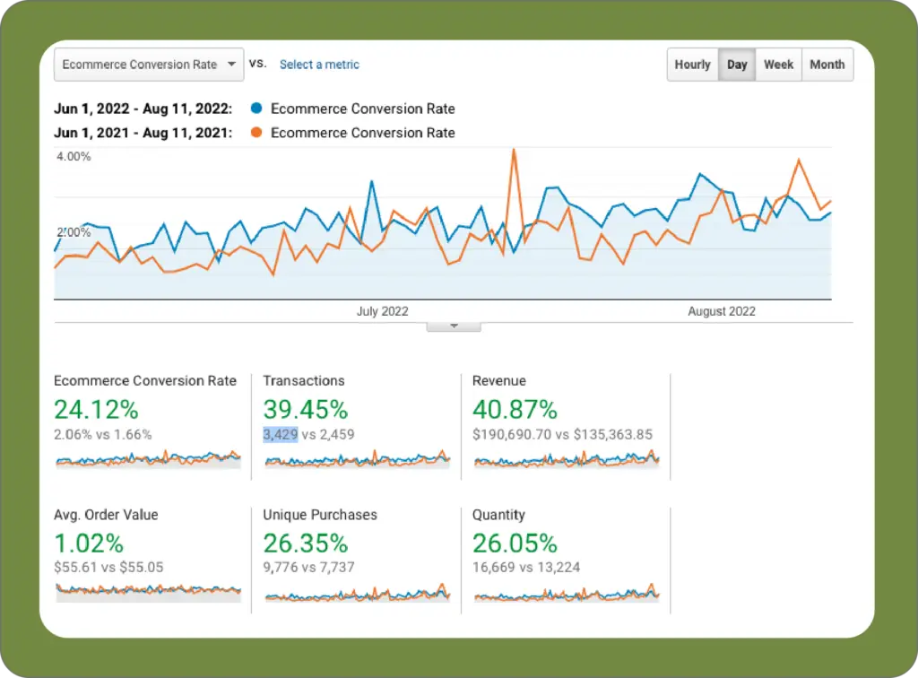Screen dimensions: 918x678
Task: Click the Quantity sparkline chart
Action: [x=567, y=594]
